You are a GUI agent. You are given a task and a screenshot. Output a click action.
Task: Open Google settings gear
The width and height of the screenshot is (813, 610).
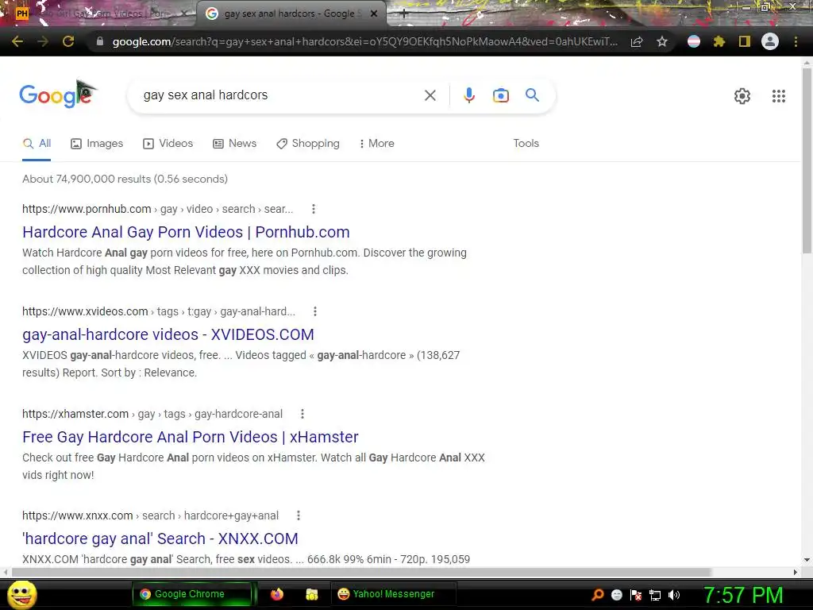point(742,96)
